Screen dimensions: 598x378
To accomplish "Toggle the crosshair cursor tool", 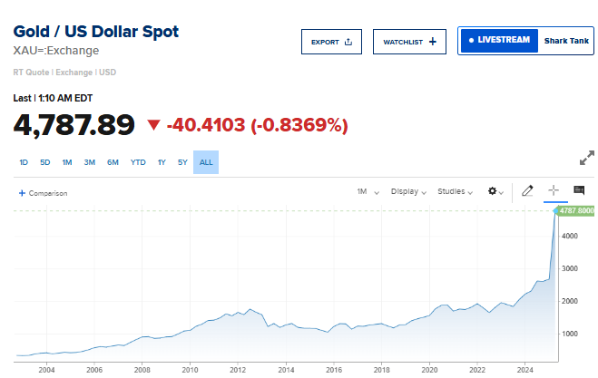I will (553, 190).
